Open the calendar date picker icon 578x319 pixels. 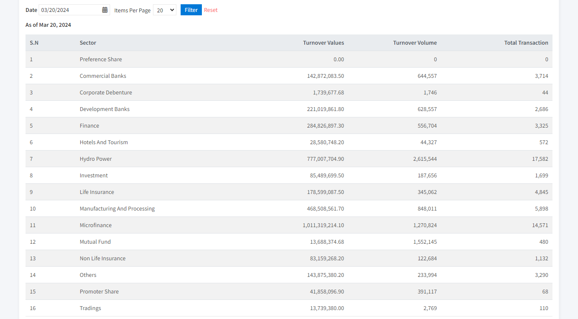click(105, 10)
